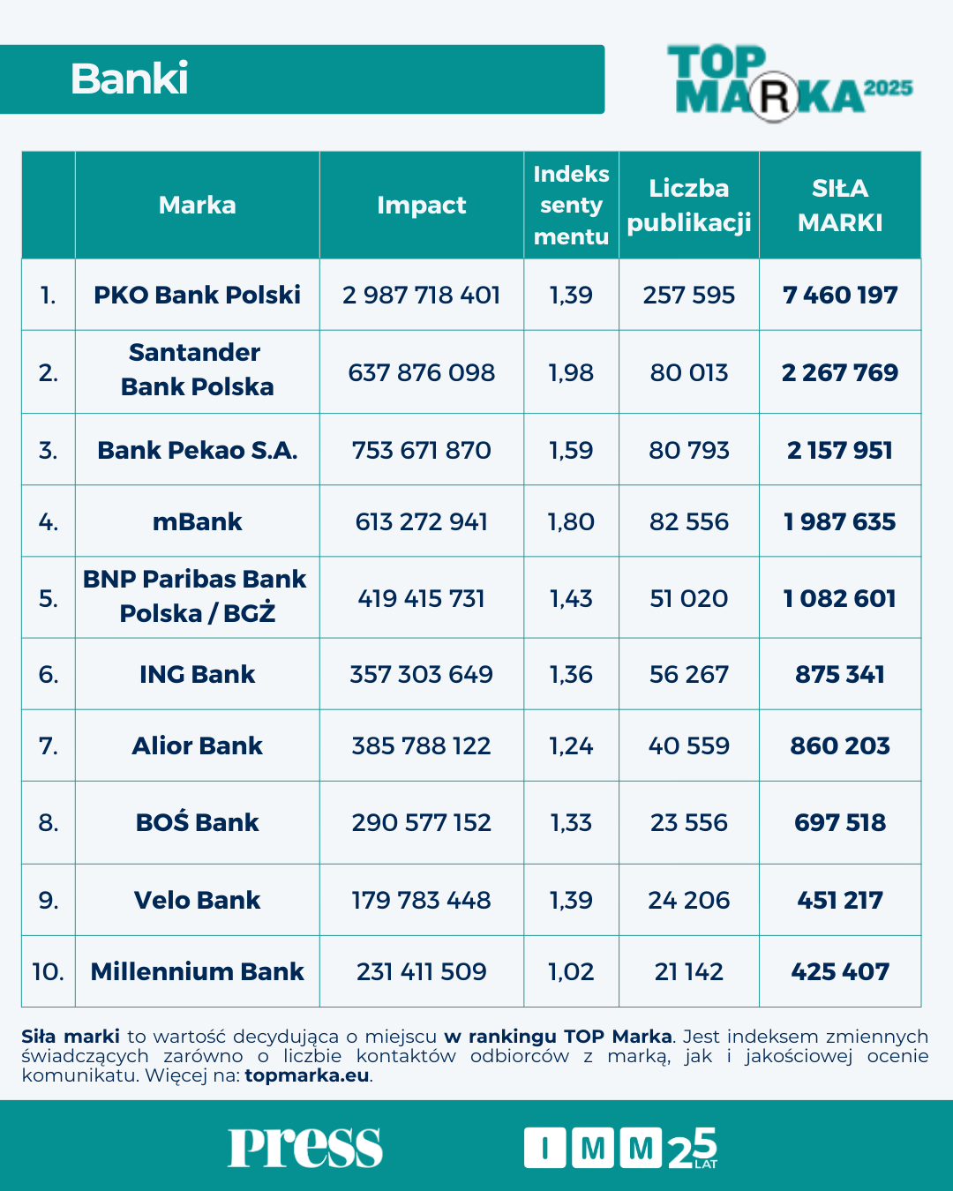Select the mBank row name
This screenshot has height=1191, width=953.
pyautogui.click(x=198, y=521)
